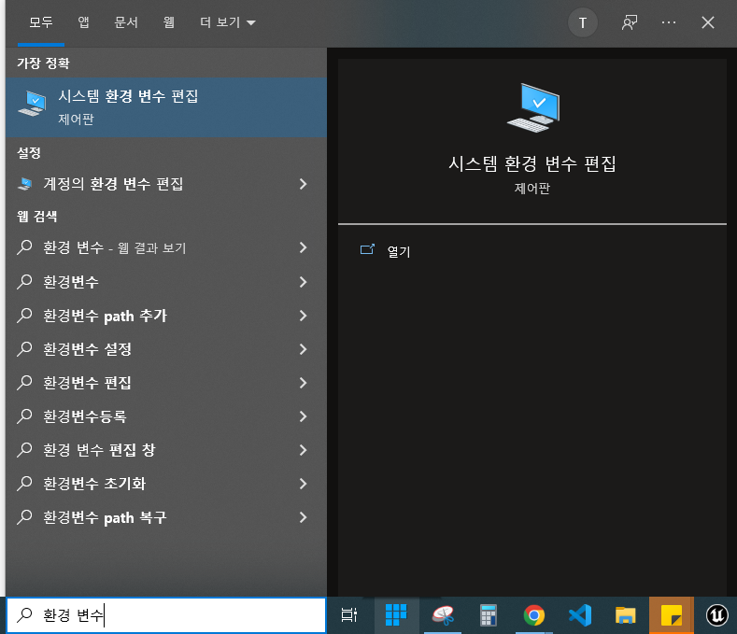Expand arrow for 환경 변수 웹 결과 보기
This screenshot has height=634, width=737.
coord(304,247)
